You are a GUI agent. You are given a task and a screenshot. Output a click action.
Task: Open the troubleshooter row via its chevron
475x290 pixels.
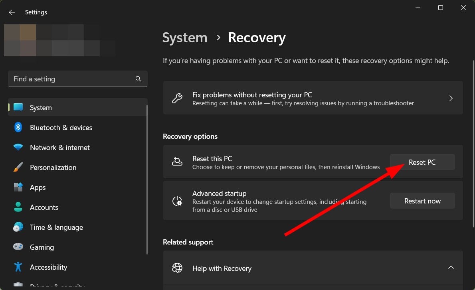pos(451,98)
